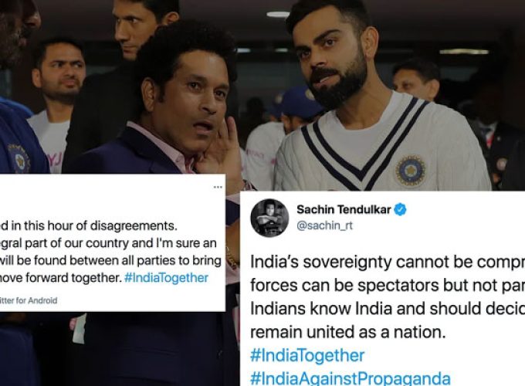
Task: Open the Sachin Tendulkar display name
Action: 344,209
